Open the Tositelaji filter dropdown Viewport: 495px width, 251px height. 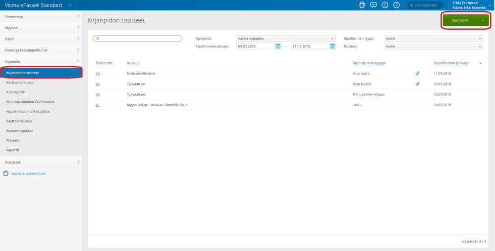pos(434,46)
